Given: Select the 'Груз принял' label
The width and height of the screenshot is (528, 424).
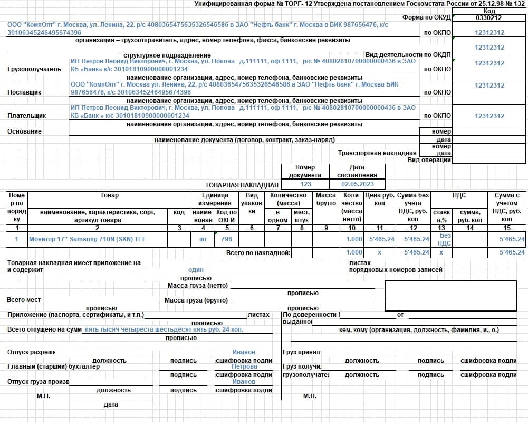Looking at the screenshot, I should [302, 352].
